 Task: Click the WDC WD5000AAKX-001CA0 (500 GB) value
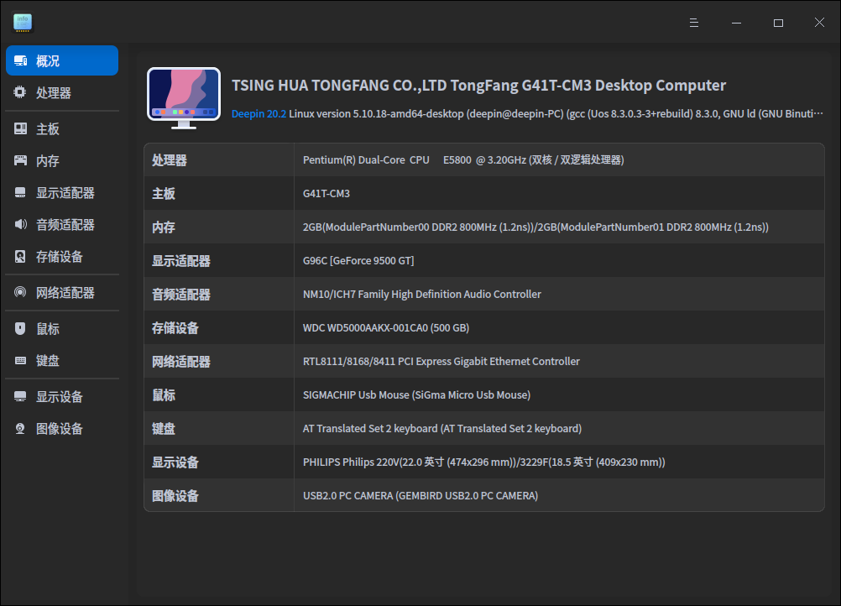tap(386, 328)
